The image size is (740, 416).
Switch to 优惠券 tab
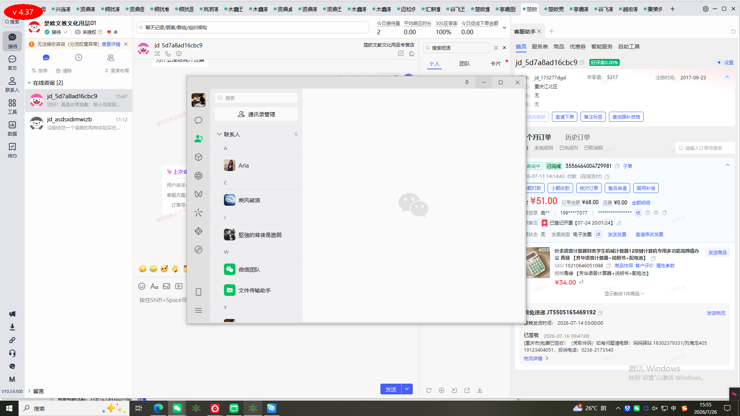(x=577, y=47)
